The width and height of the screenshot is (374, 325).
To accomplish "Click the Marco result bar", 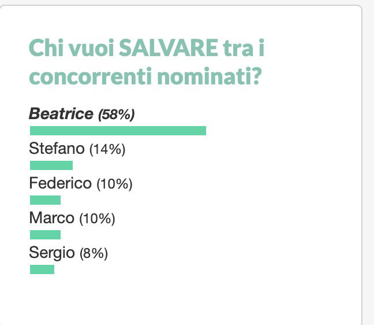I will point(45,235).
